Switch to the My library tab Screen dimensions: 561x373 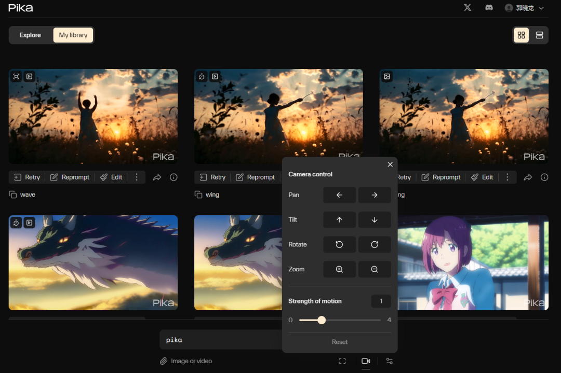(x=73, y=35)
